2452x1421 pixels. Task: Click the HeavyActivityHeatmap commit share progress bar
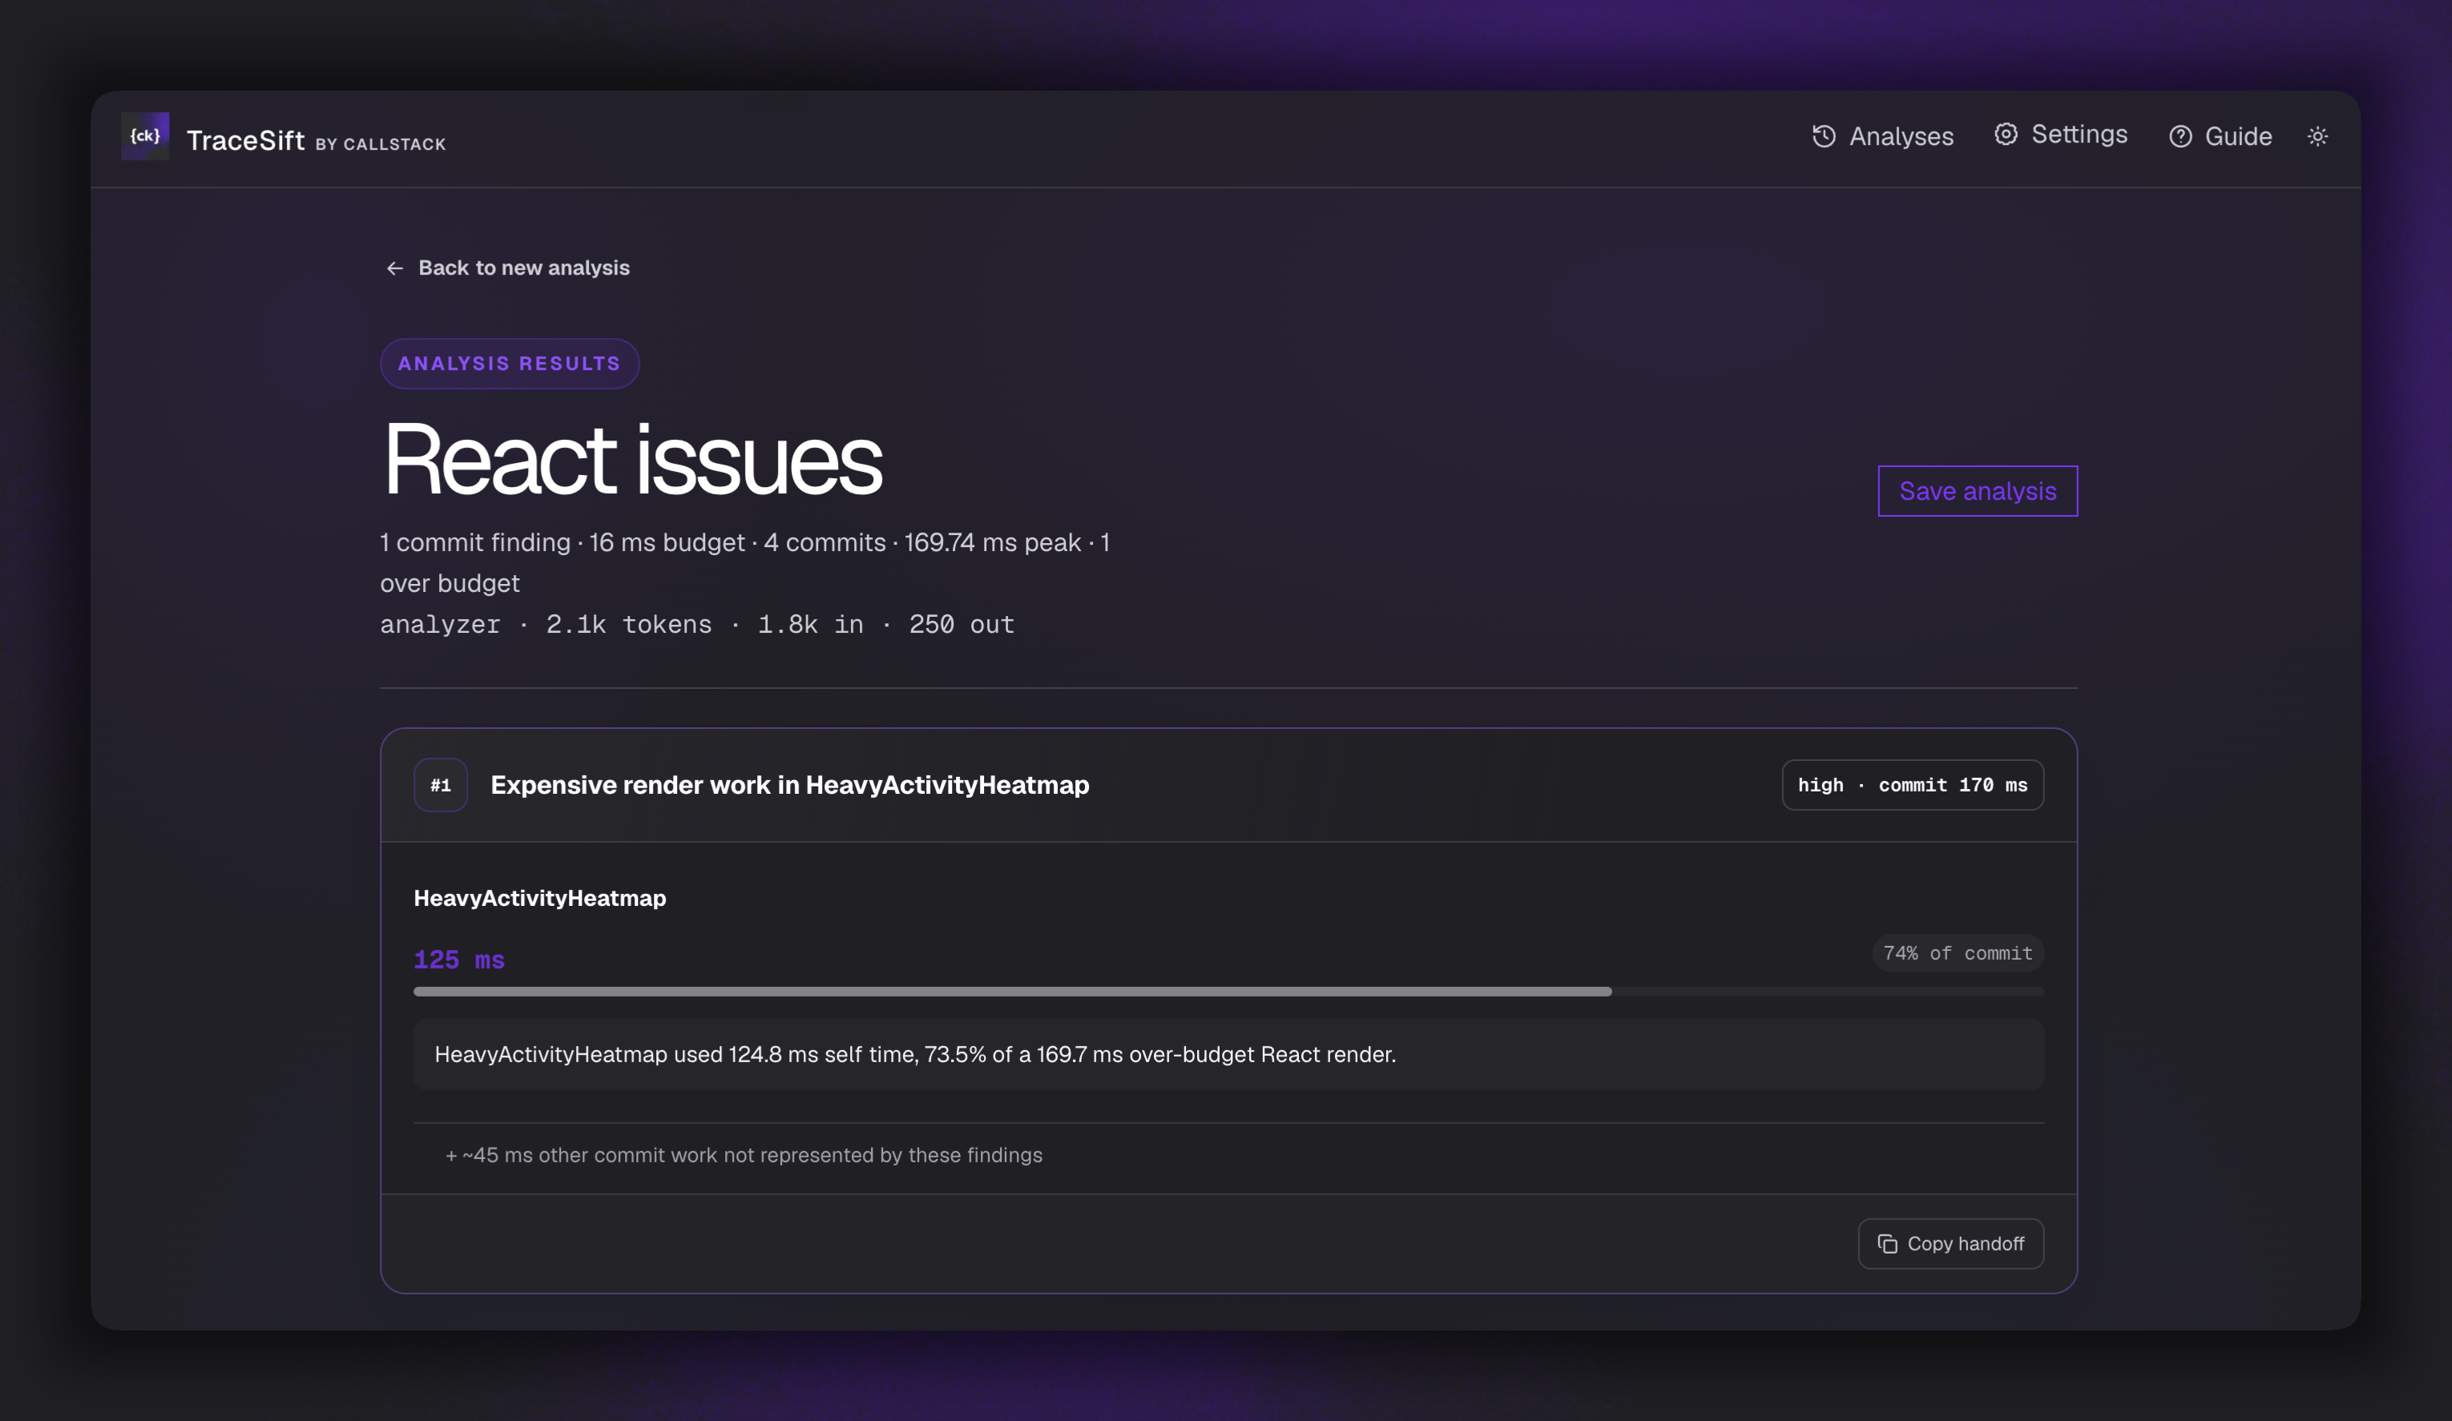tap(1229, 991)
